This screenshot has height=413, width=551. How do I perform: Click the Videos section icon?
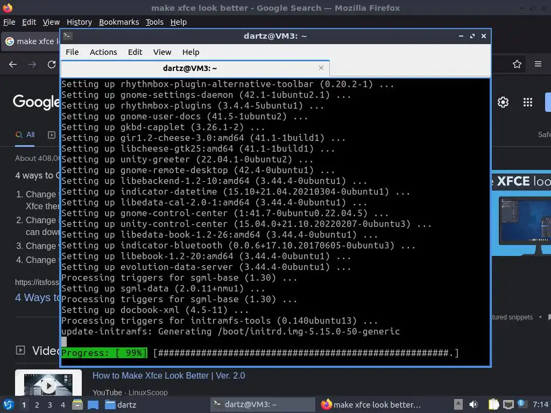(x=20, y=350)
